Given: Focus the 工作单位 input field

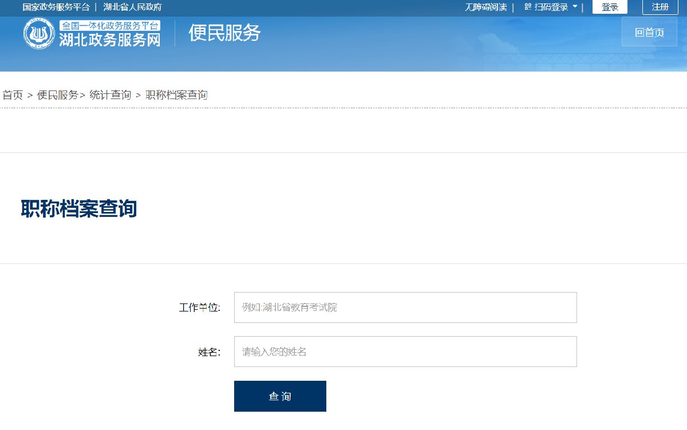Looking at the screenshot, I should point(405,307).
